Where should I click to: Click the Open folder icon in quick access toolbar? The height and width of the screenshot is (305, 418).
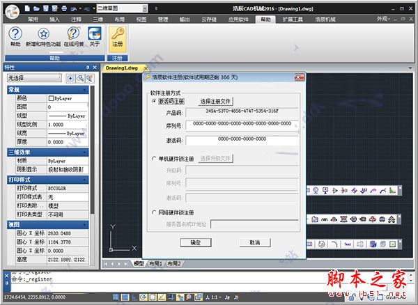tap(36, 8)
